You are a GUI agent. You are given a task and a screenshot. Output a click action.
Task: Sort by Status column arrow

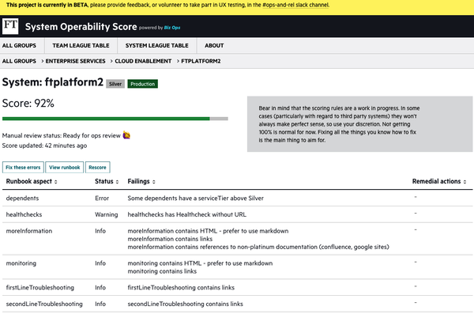pyautogui.click(x=117, y=182)
